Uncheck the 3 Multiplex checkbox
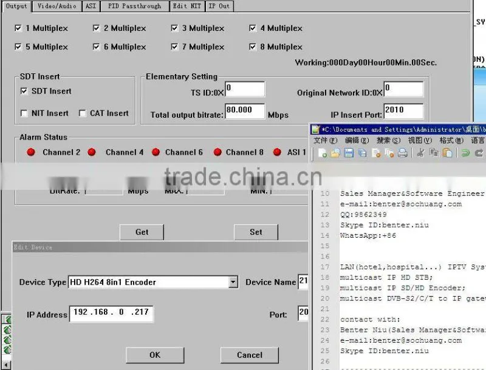The width and height of the screenshot is (486, 370). [x=174, y=29]
